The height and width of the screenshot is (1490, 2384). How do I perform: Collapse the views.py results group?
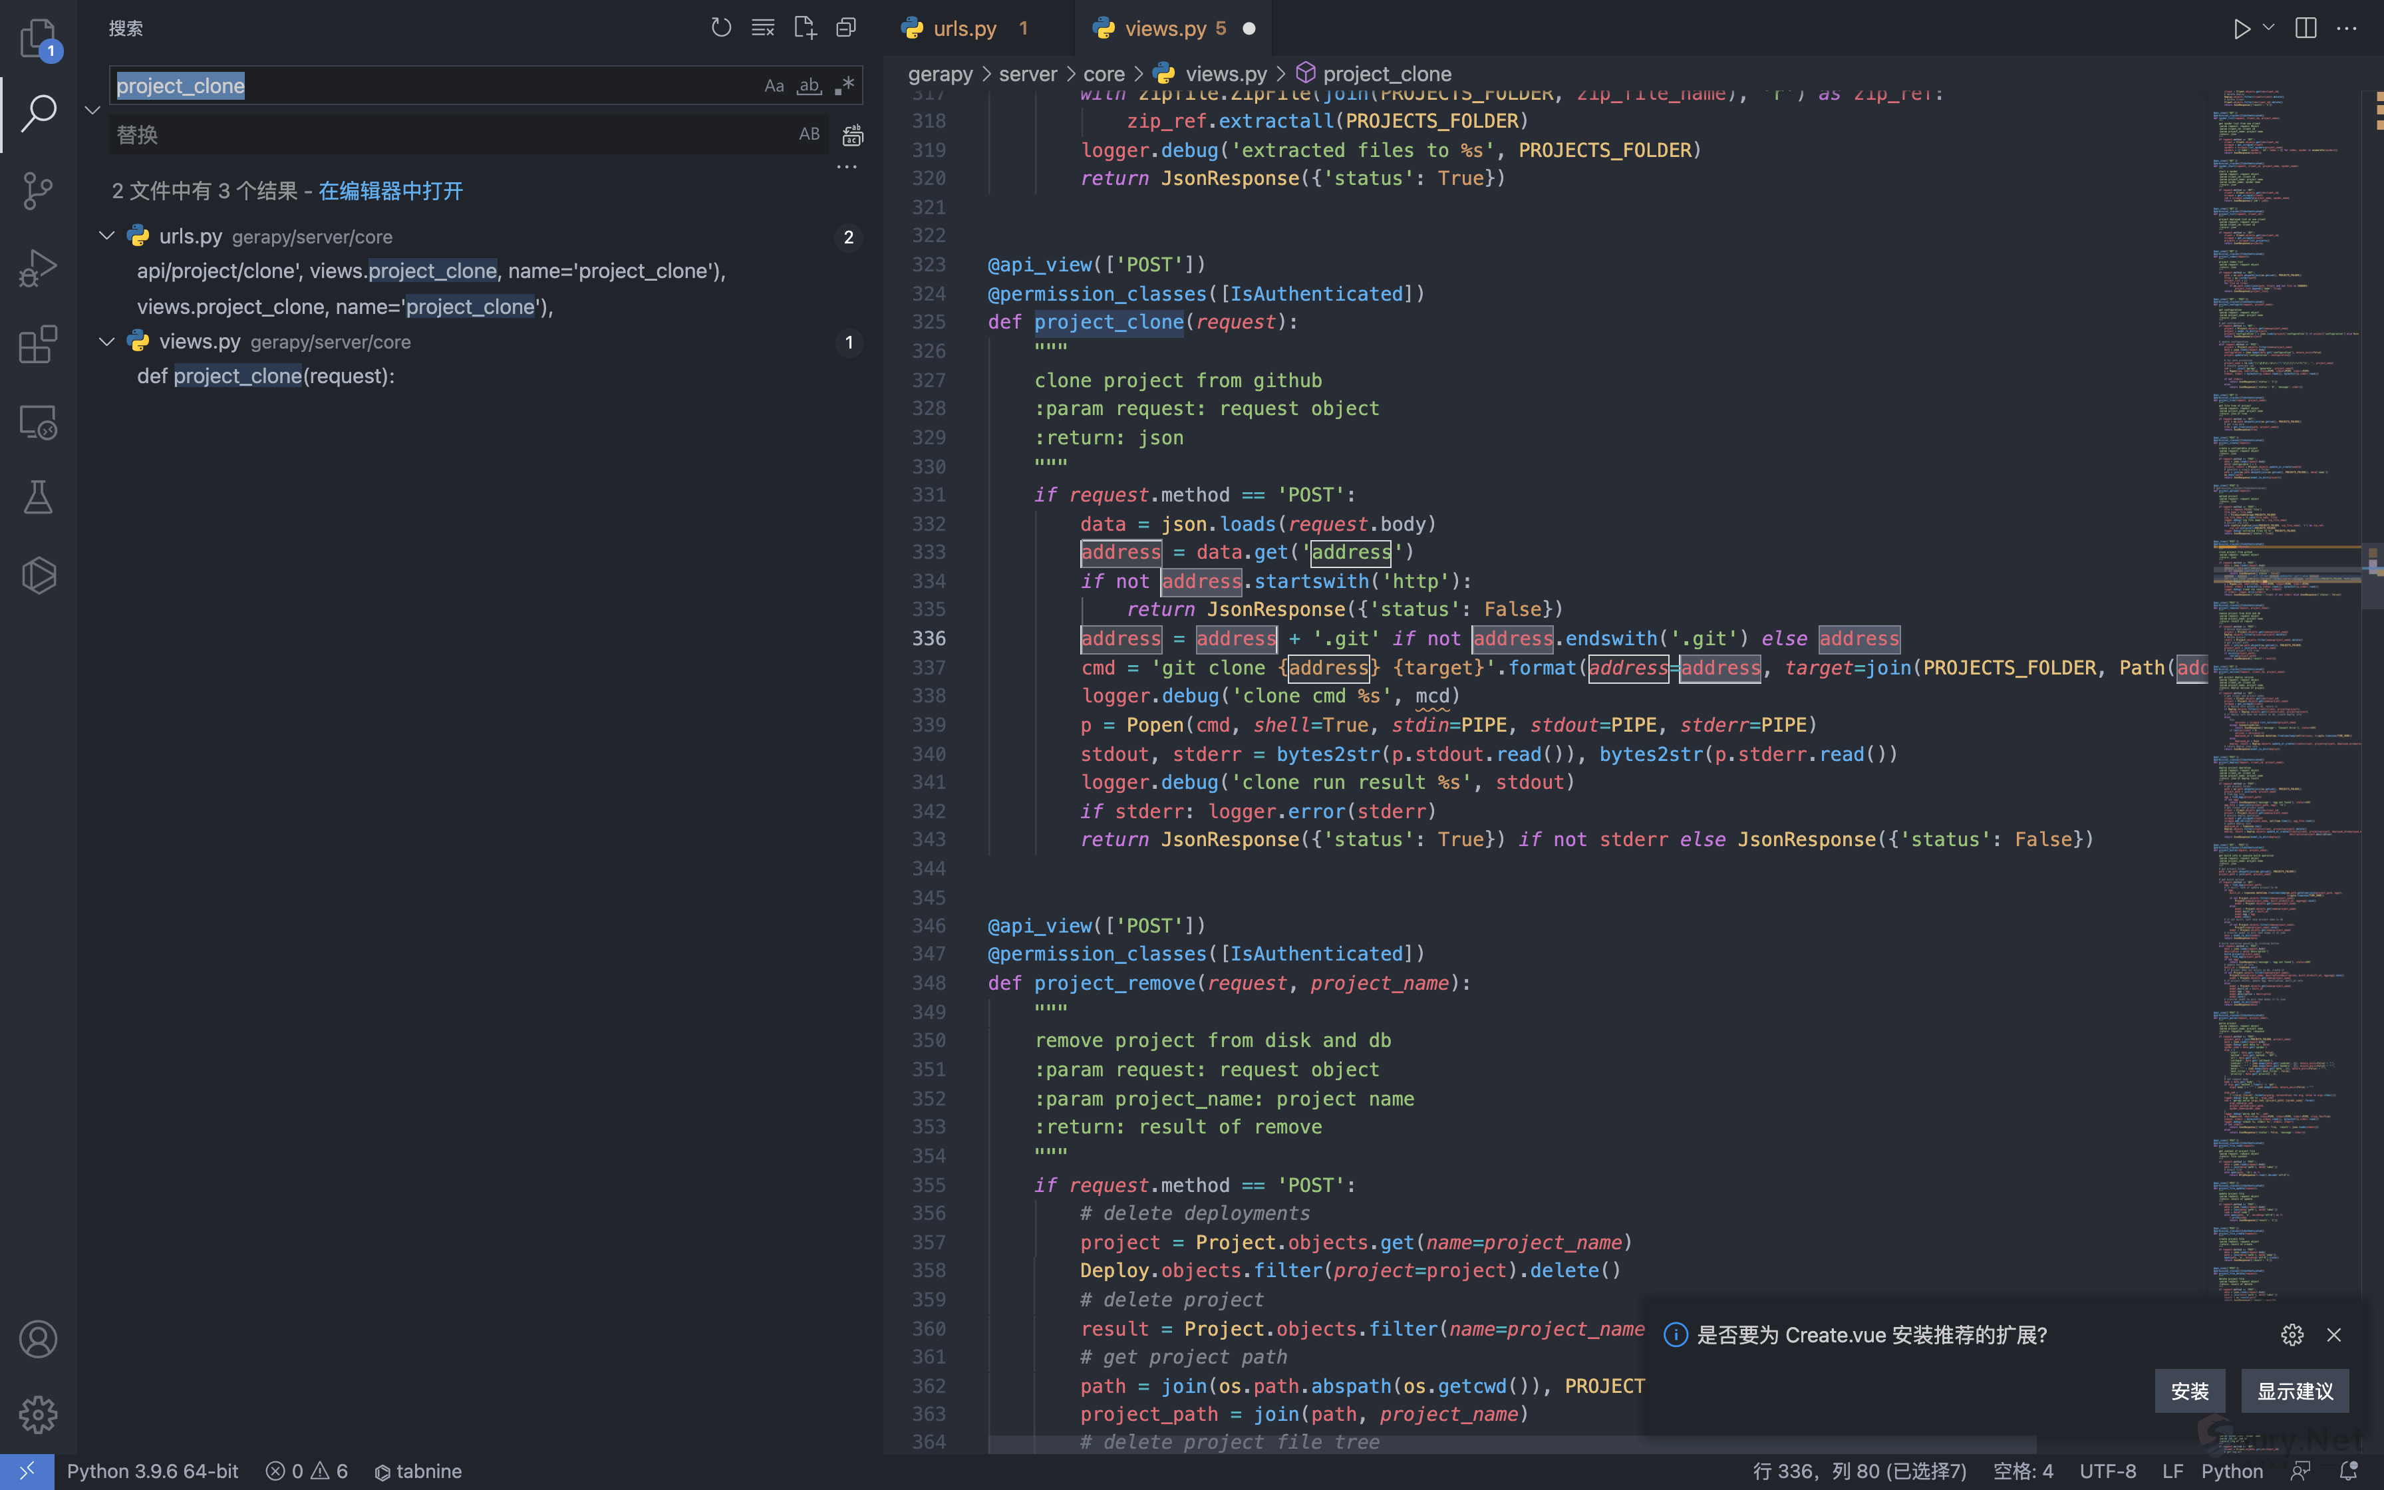click(107, 342)
